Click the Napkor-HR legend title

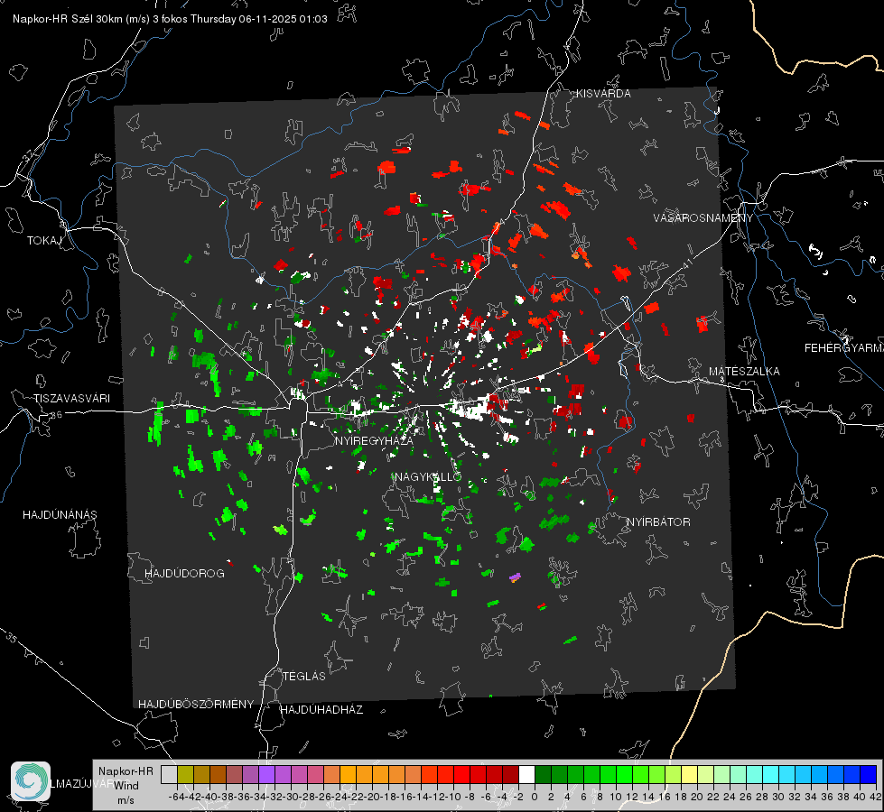(126, 770)
